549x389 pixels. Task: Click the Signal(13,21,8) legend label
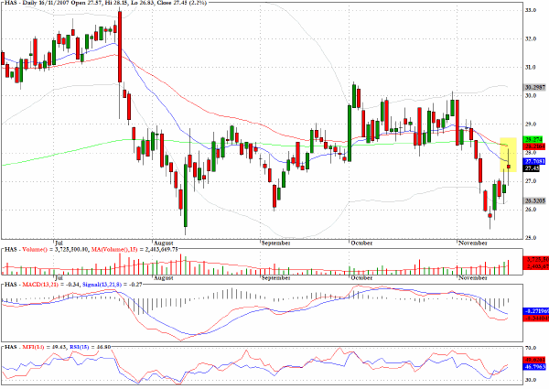(x=102, y=285)
